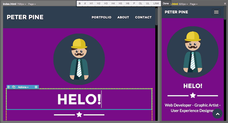Duplicate the selected element with the copy icon
The height and width of the screenshot is (123, 228).
click(14, 87)
